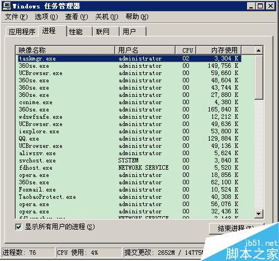This screenshot has height=261, width=279.
Task: Select the 360se.exe row using 149,756 K
Action: pos(130,66)
